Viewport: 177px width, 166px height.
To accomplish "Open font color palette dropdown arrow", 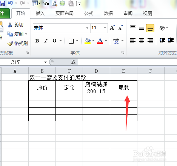I will point(106,41).
